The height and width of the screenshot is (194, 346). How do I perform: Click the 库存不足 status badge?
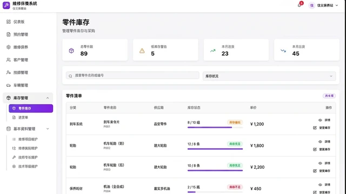(x=235, y=187)
